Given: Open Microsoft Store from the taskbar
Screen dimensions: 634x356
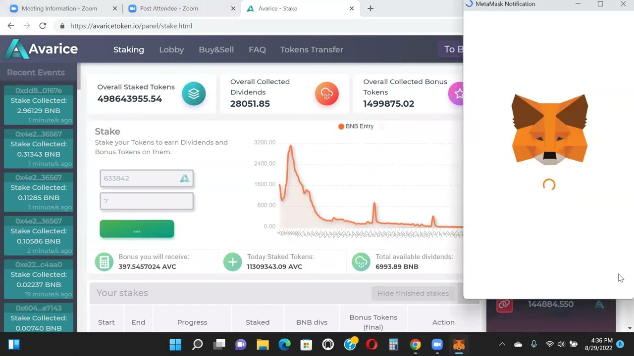Looking at the screenshot, I should tap(306, 344).
